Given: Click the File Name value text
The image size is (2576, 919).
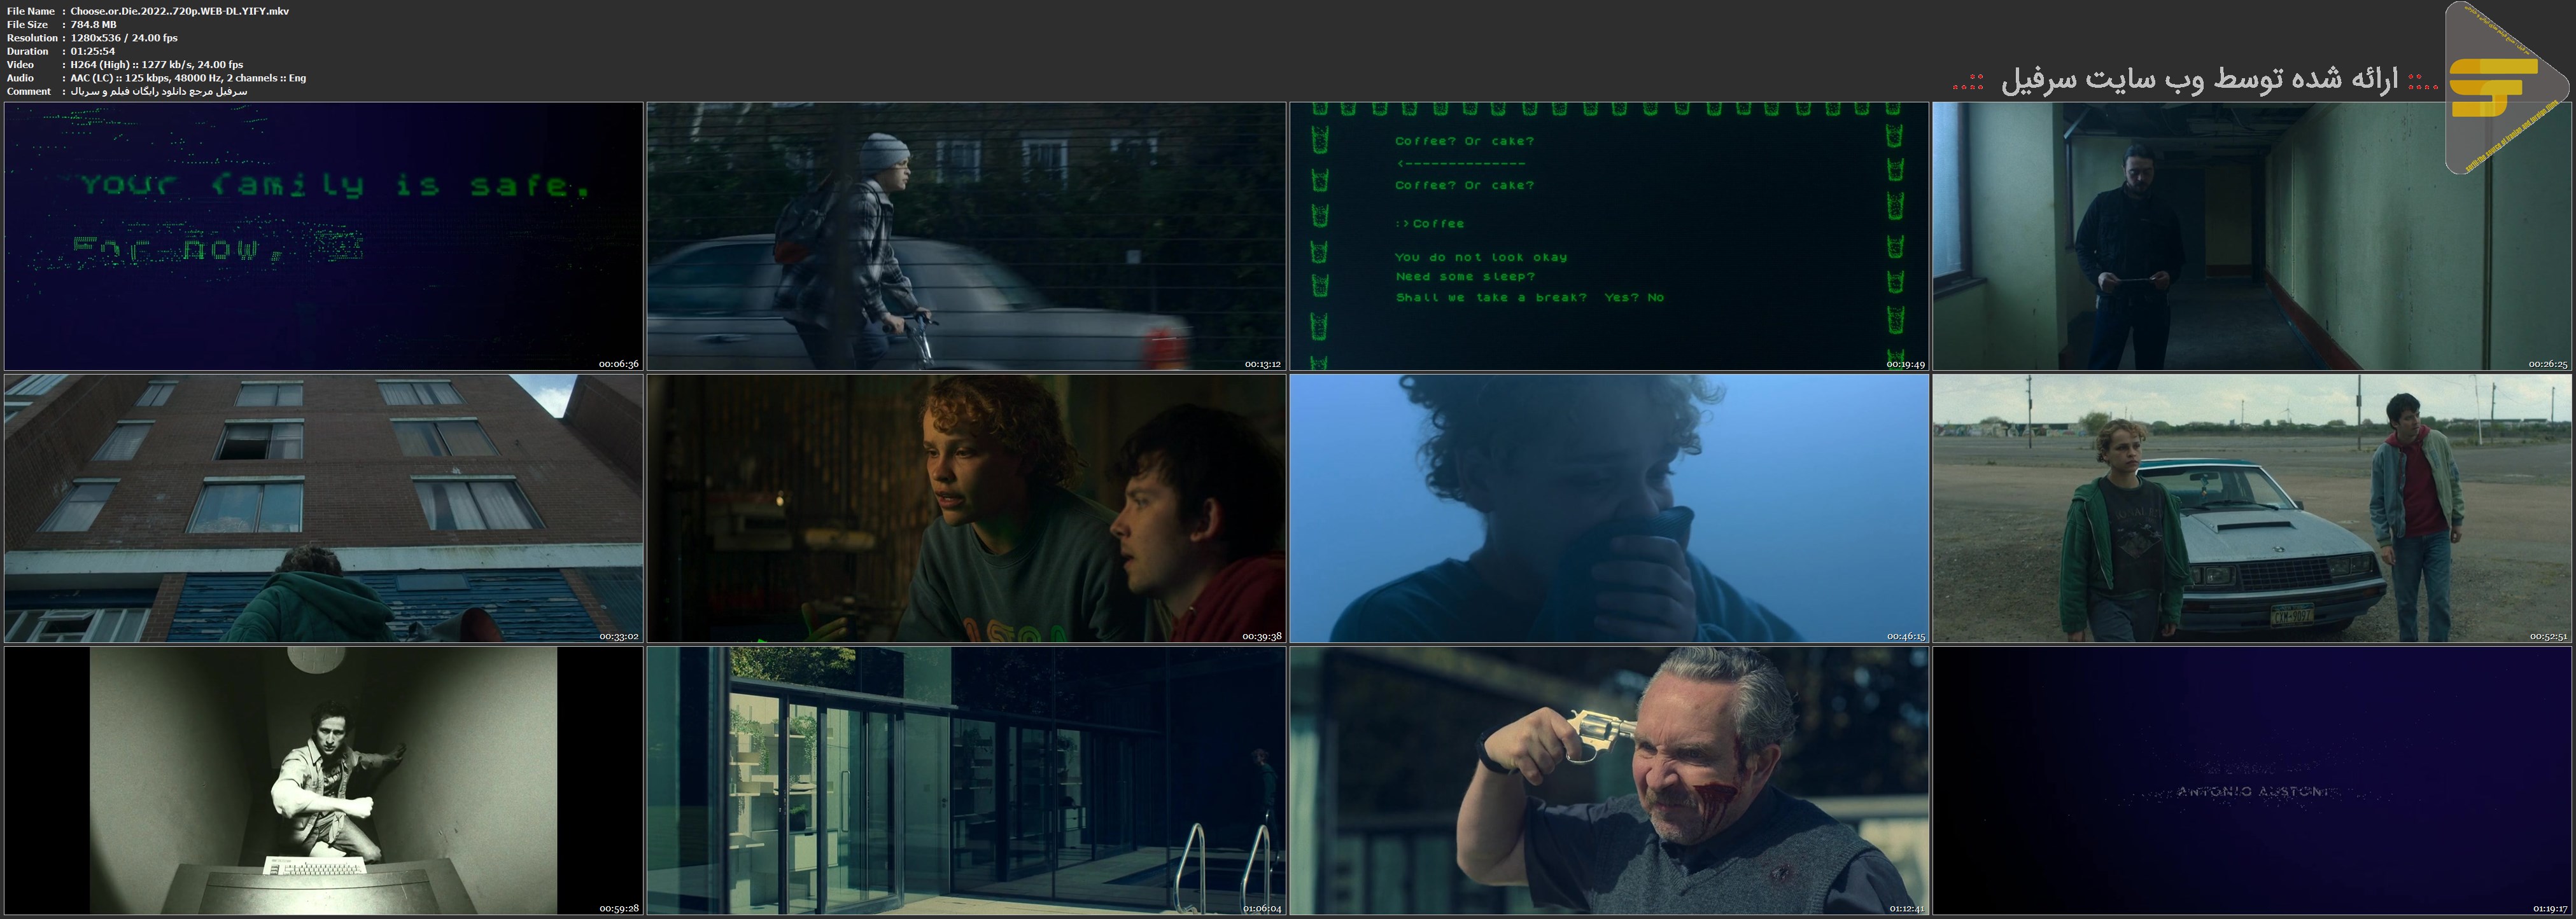Looking at the screenshot, I should pos(180,11).
